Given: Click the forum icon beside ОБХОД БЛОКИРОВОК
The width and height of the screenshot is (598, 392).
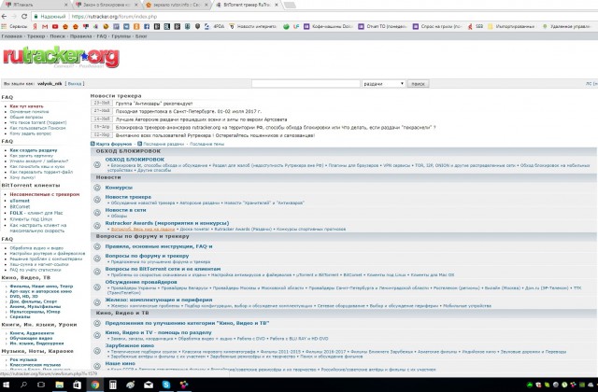Looking at the screenshot, I should click(97, 164).
